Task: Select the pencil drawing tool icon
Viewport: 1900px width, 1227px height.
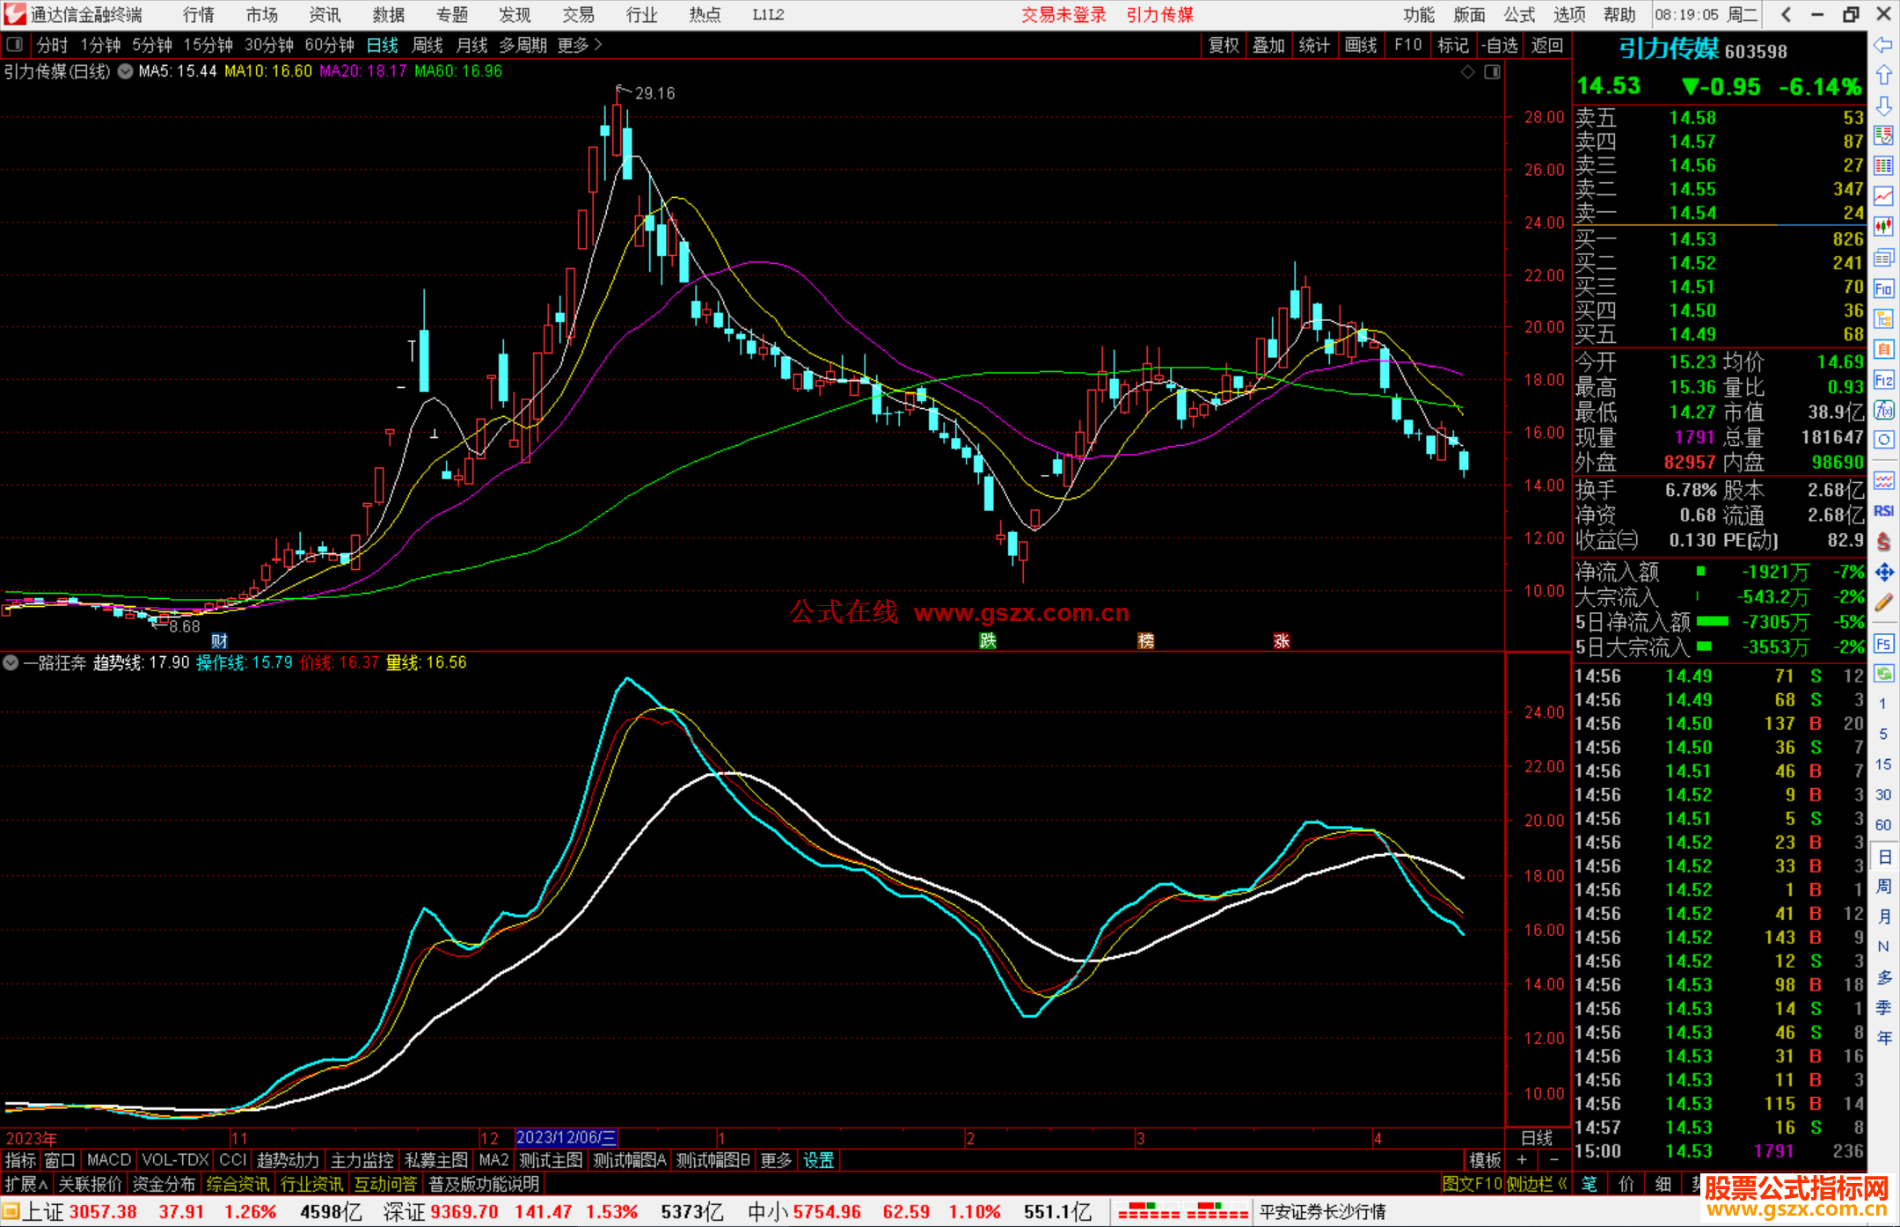Action: [x=1883, y=603]
